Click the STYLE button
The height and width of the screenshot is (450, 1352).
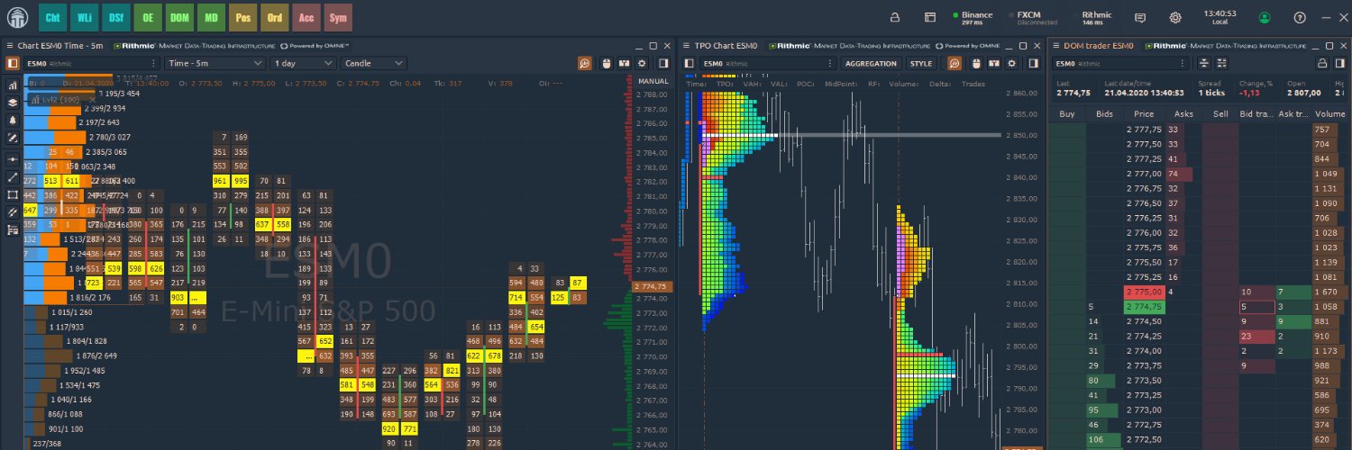pos(921,63)
